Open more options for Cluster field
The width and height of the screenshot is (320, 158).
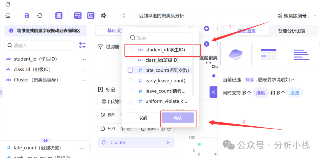click(84, 80)
